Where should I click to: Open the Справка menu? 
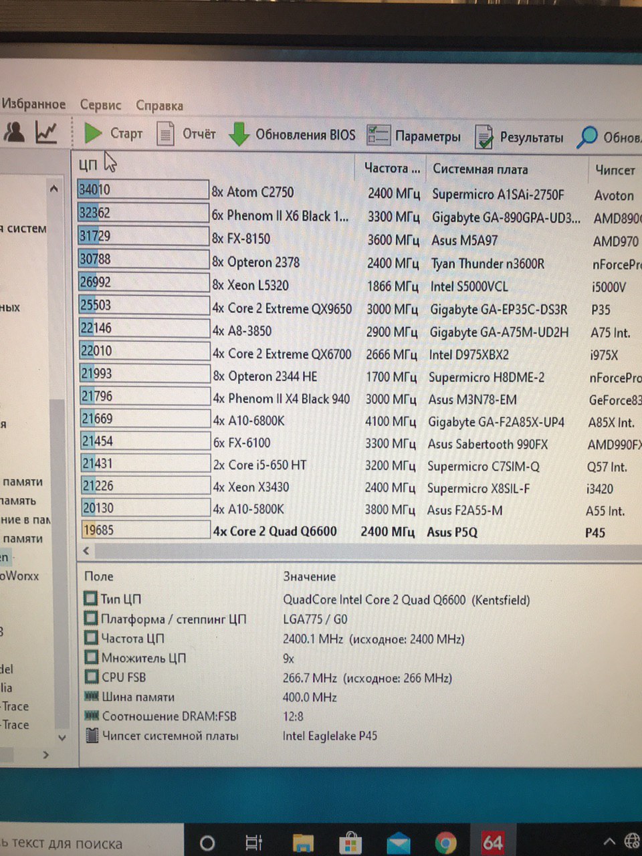(x=159, y=106)
